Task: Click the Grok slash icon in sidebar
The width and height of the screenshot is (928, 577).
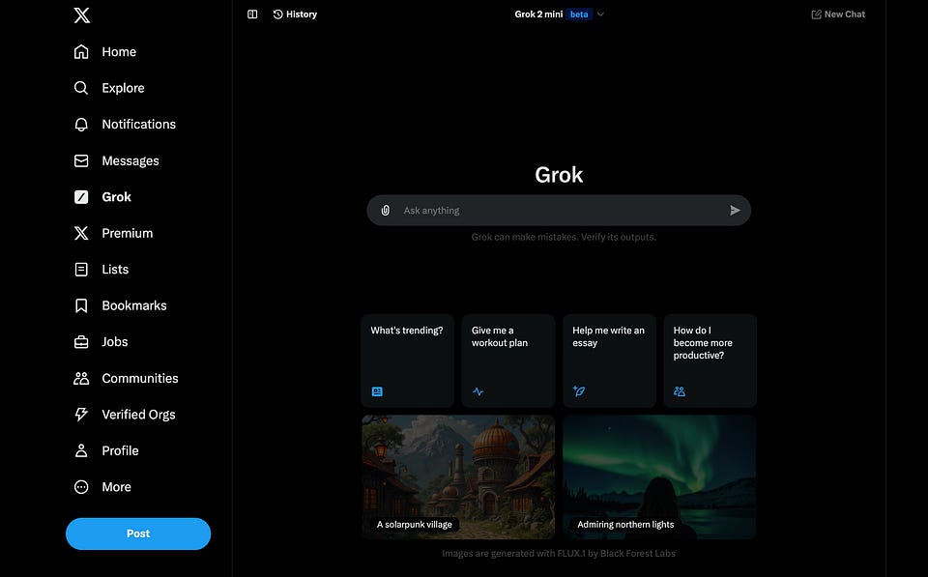Action: [81, 197]
